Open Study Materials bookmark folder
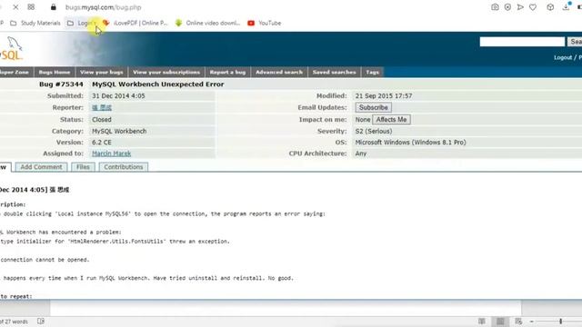 click(35, 23)
